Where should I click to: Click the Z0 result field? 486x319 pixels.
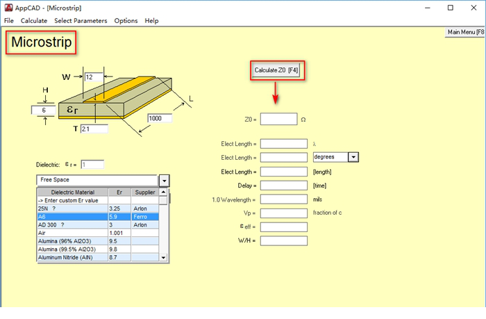278,119
